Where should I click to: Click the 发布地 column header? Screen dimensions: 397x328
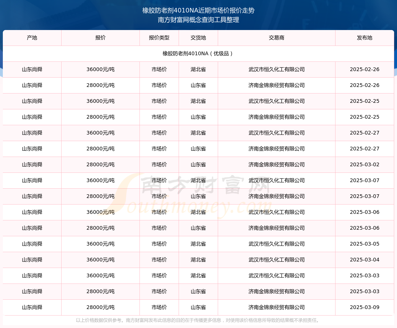pyautogui.click(x=365, y=38)
